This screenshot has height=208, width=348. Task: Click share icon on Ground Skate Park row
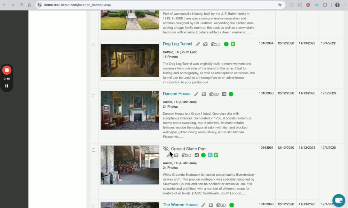pos(197,155)
